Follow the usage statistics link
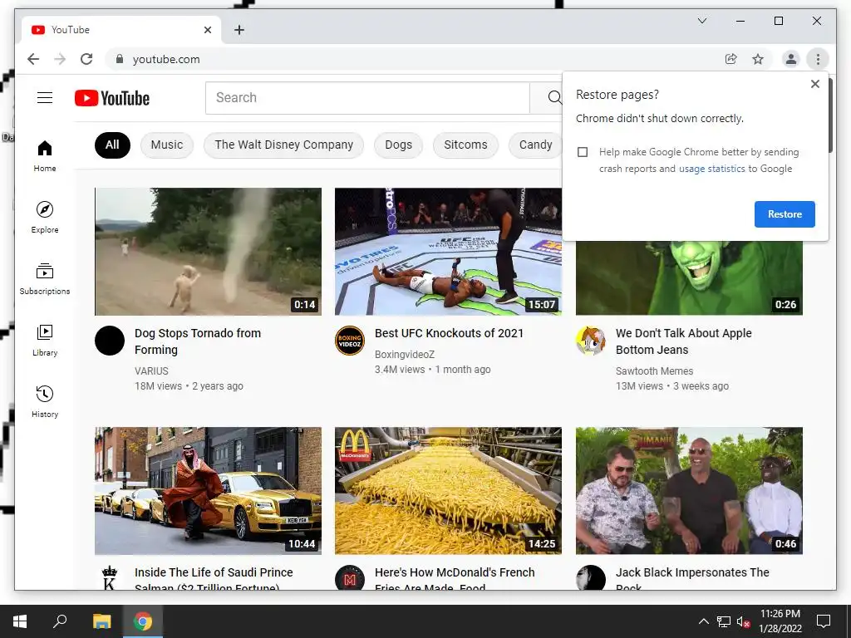Image resolution: width=851 pixels, height=638 pixels. 711,169
